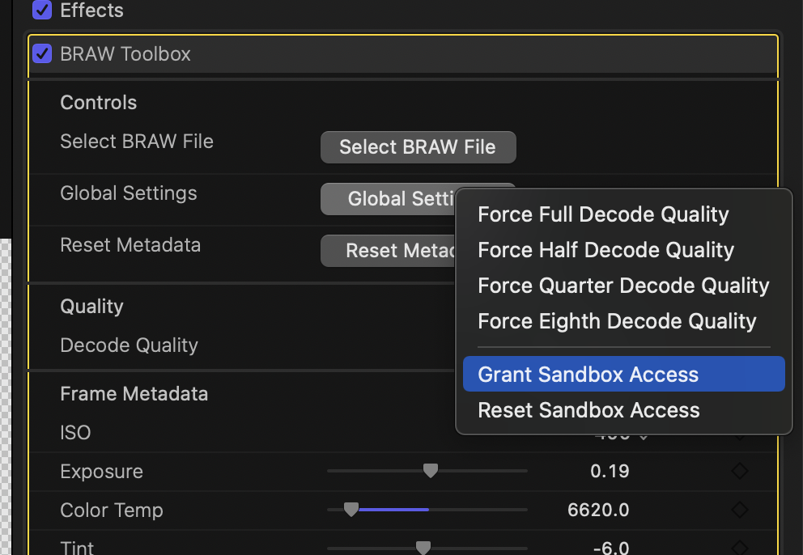
Task: Click the Tint keyframe diamond
Action: [739, 548]
